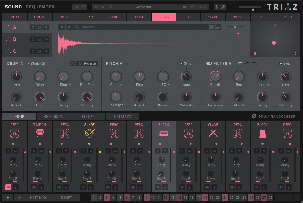Click the Reverse button

[87, 63]
